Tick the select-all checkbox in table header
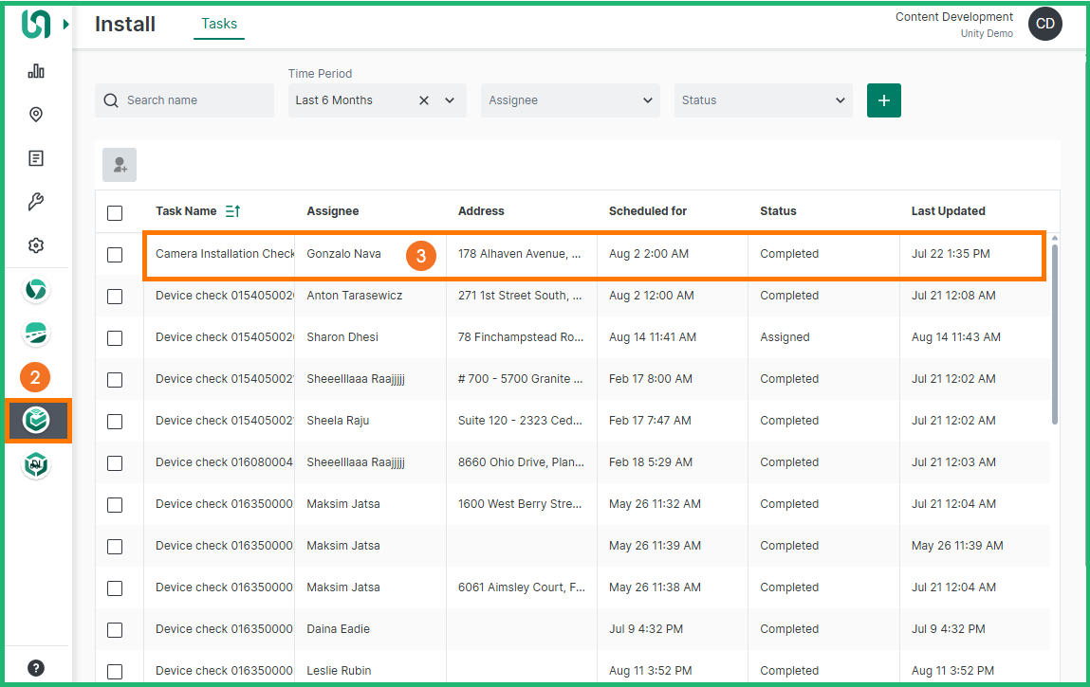 pyautogui.click(x=115, y=212)
